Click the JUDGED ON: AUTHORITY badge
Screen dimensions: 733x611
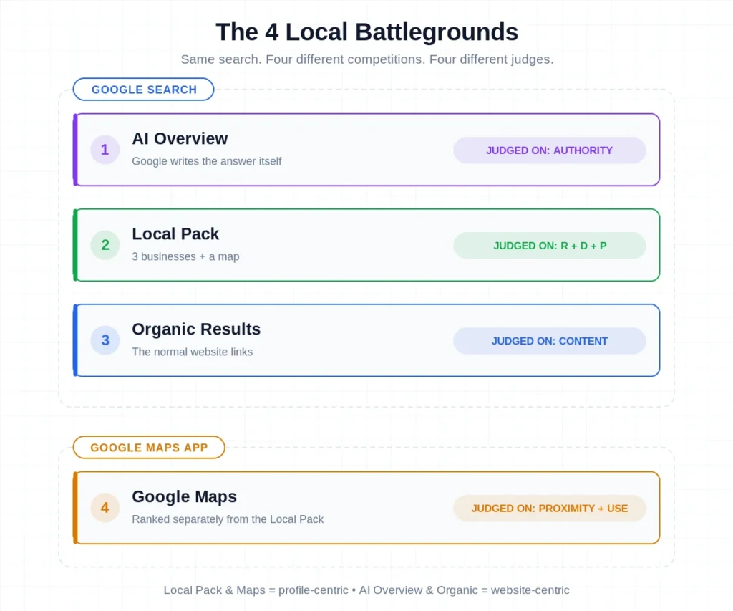[549, 150]
